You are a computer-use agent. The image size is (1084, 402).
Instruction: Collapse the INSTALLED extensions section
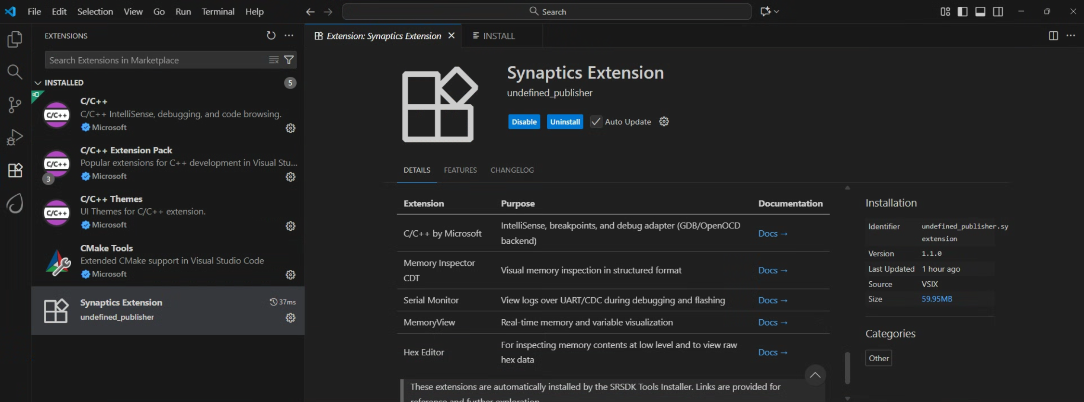point(38,83)
